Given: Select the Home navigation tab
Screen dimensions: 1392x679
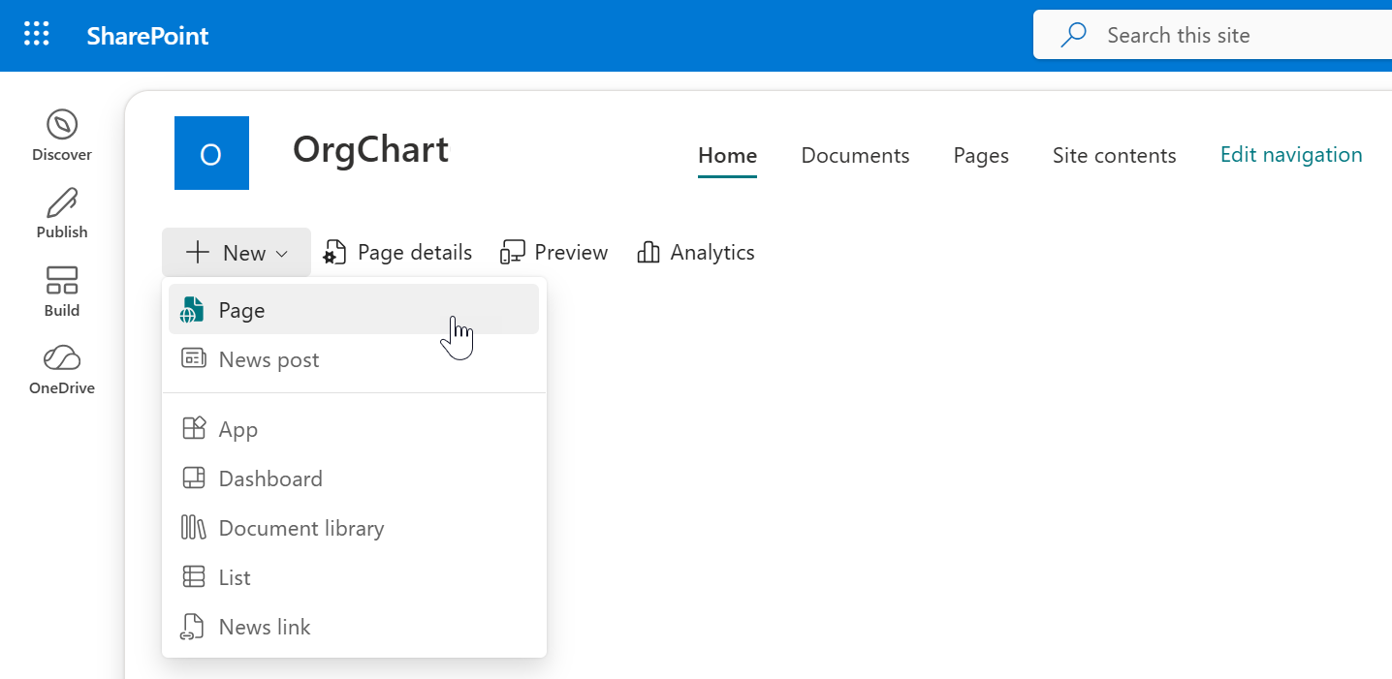Looking at the screenshot, I should click(x=727, y=156).
